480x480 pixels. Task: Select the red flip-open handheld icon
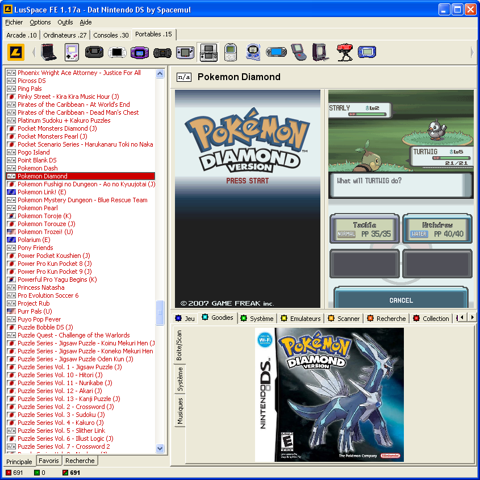[299, 52]
